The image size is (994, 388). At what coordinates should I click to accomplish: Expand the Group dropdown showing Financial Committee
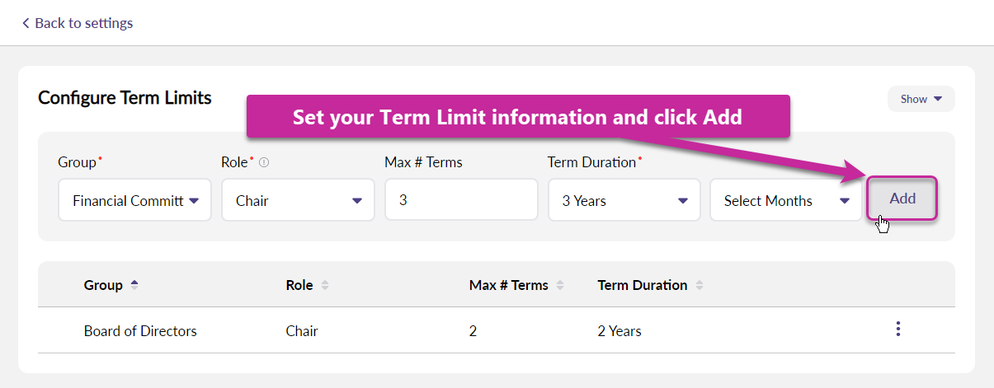coord(134,200)
